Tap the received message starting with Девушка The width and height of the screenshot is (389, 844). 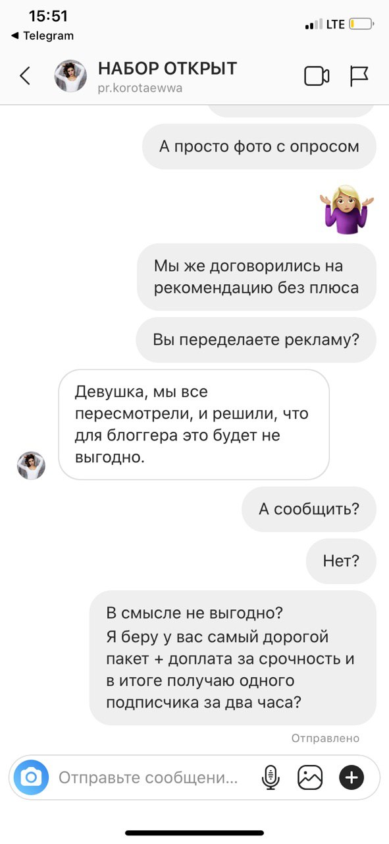point(194,424)
